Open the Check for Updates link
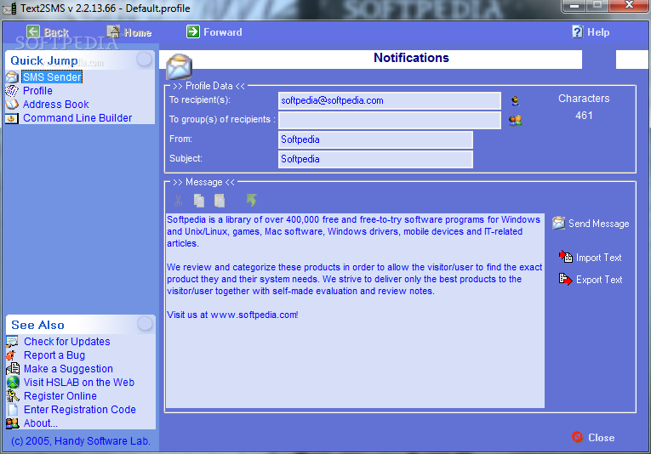Viewport: 651px width, 454px height. [x=67, y=342]
